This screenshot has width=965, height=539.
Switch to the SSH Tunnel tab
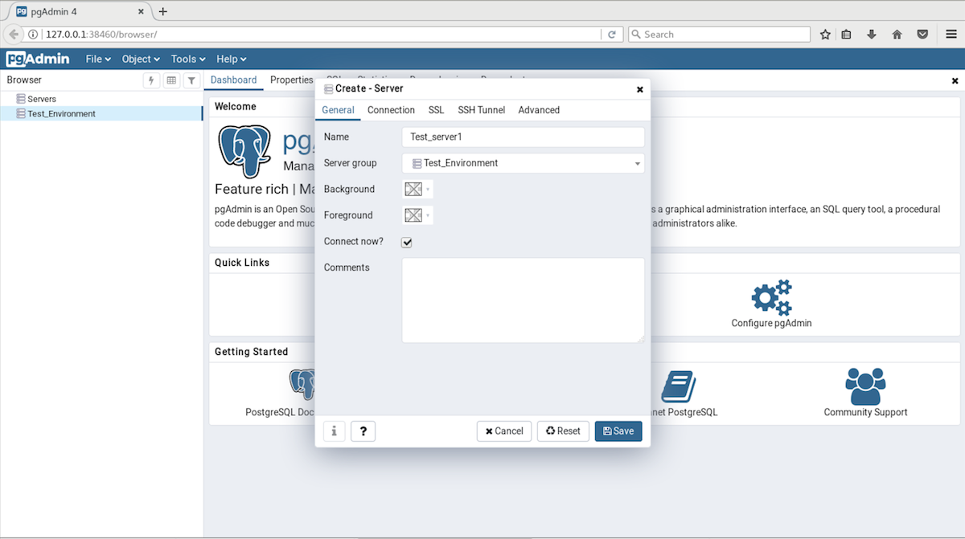coord(481,110)
